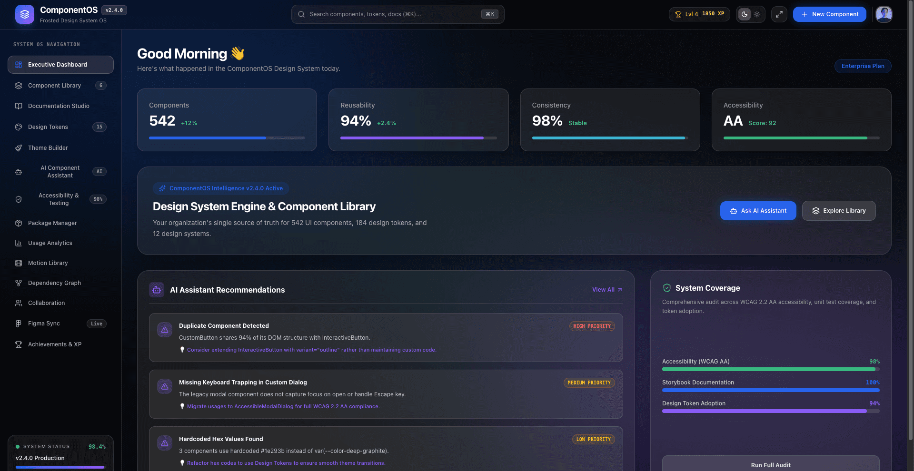Open the user avatar profile
Viewport: 914px width, 471px height.
pyautogui.click(x=884, y=14)
